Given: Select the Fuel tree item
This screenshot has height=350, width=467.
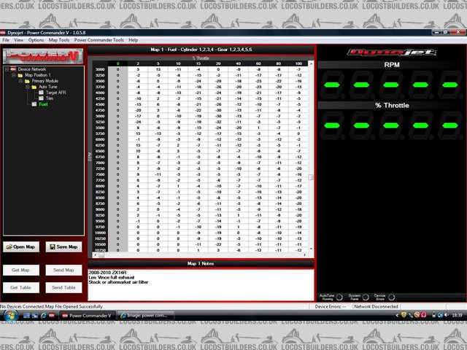Looking at the screenshot, I should [43, 104].
